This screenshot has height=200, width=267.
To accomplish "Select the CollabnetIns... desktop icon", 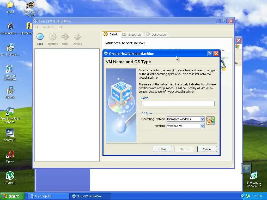I will click(x=10, y=29).
